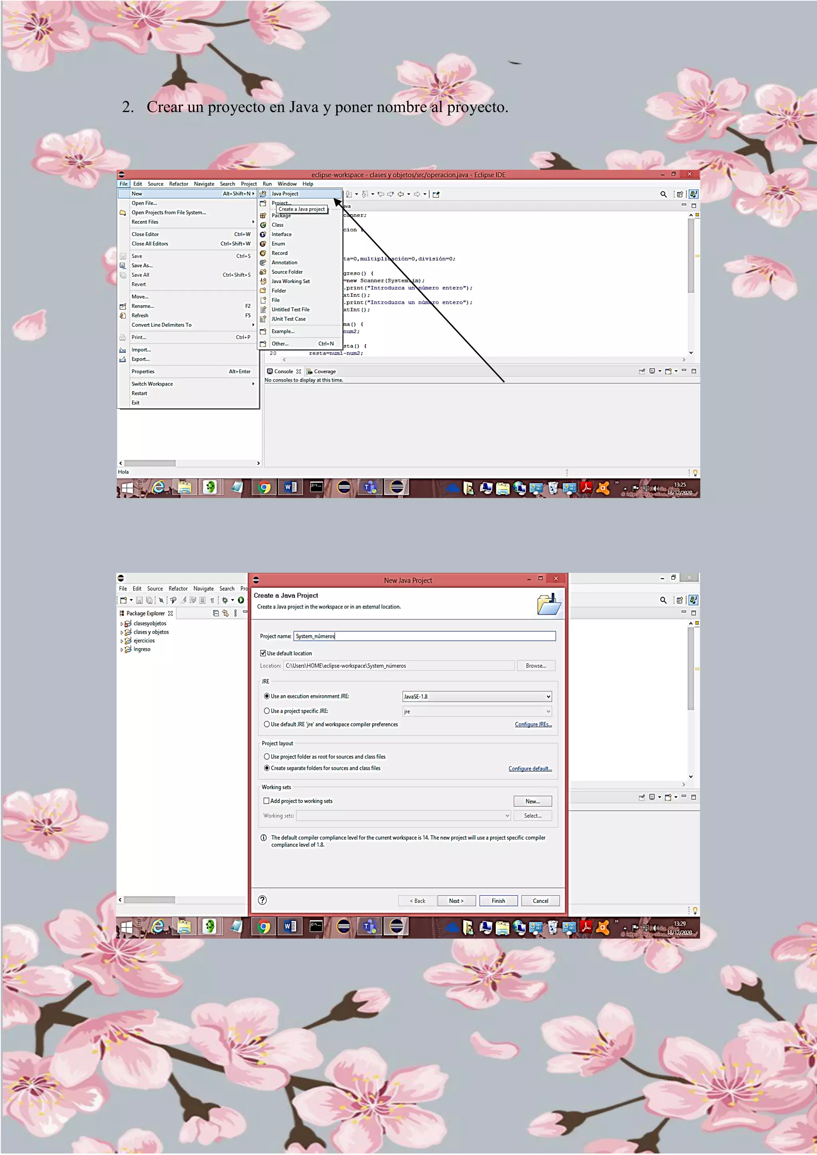Expand the Ingreso project tree node
Image resolution: width=817 pixels, height=1155 pixels.
coord(122,649)
